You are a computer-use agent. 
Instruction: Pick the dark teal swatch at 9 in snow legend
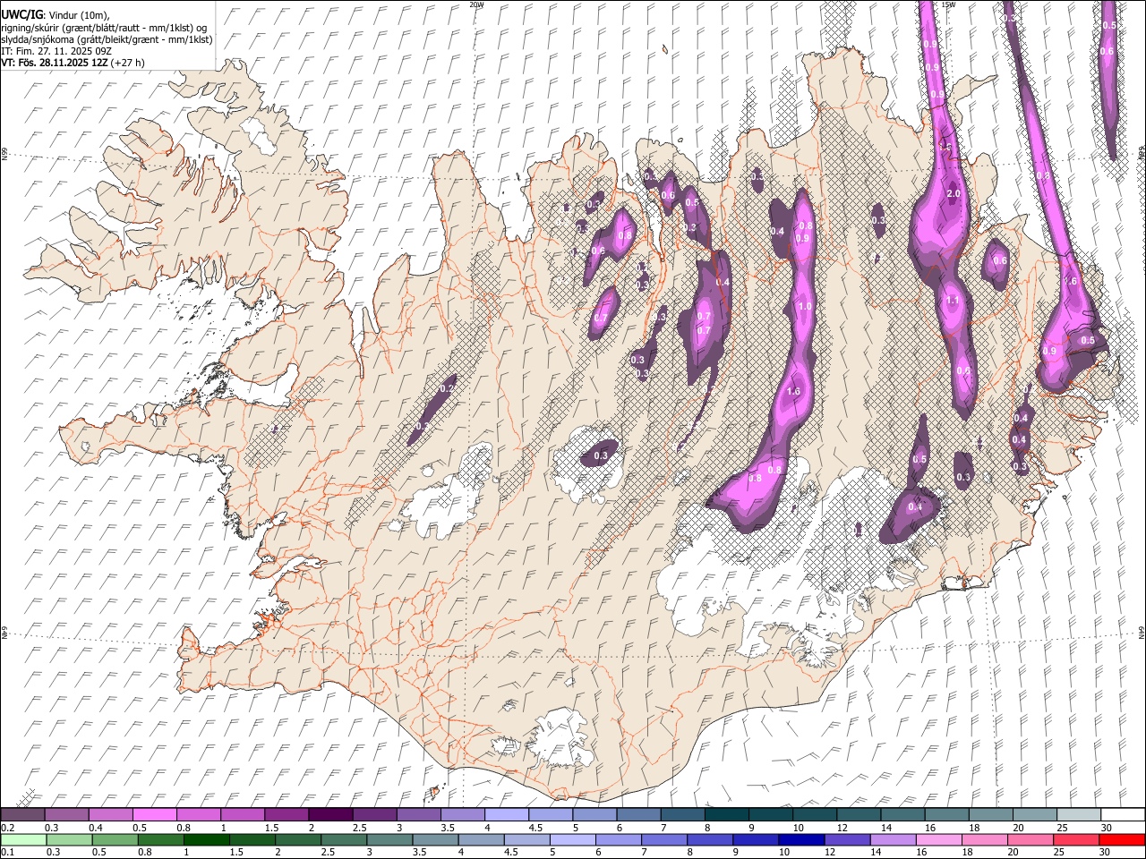click(770, 815)
